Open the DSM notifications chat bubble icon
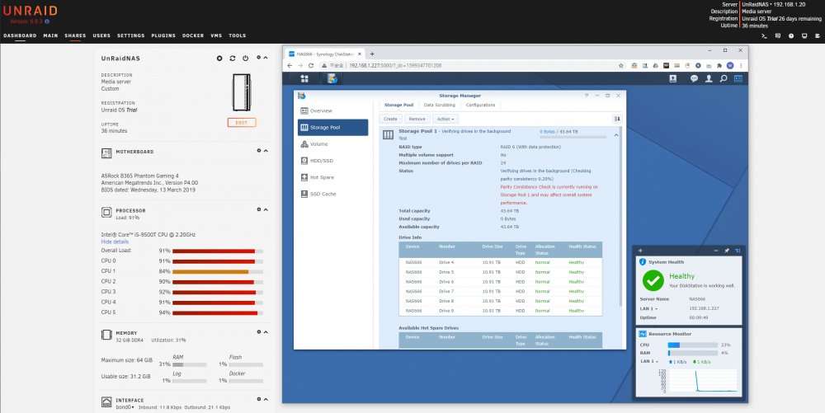 (x=694, y=79)
